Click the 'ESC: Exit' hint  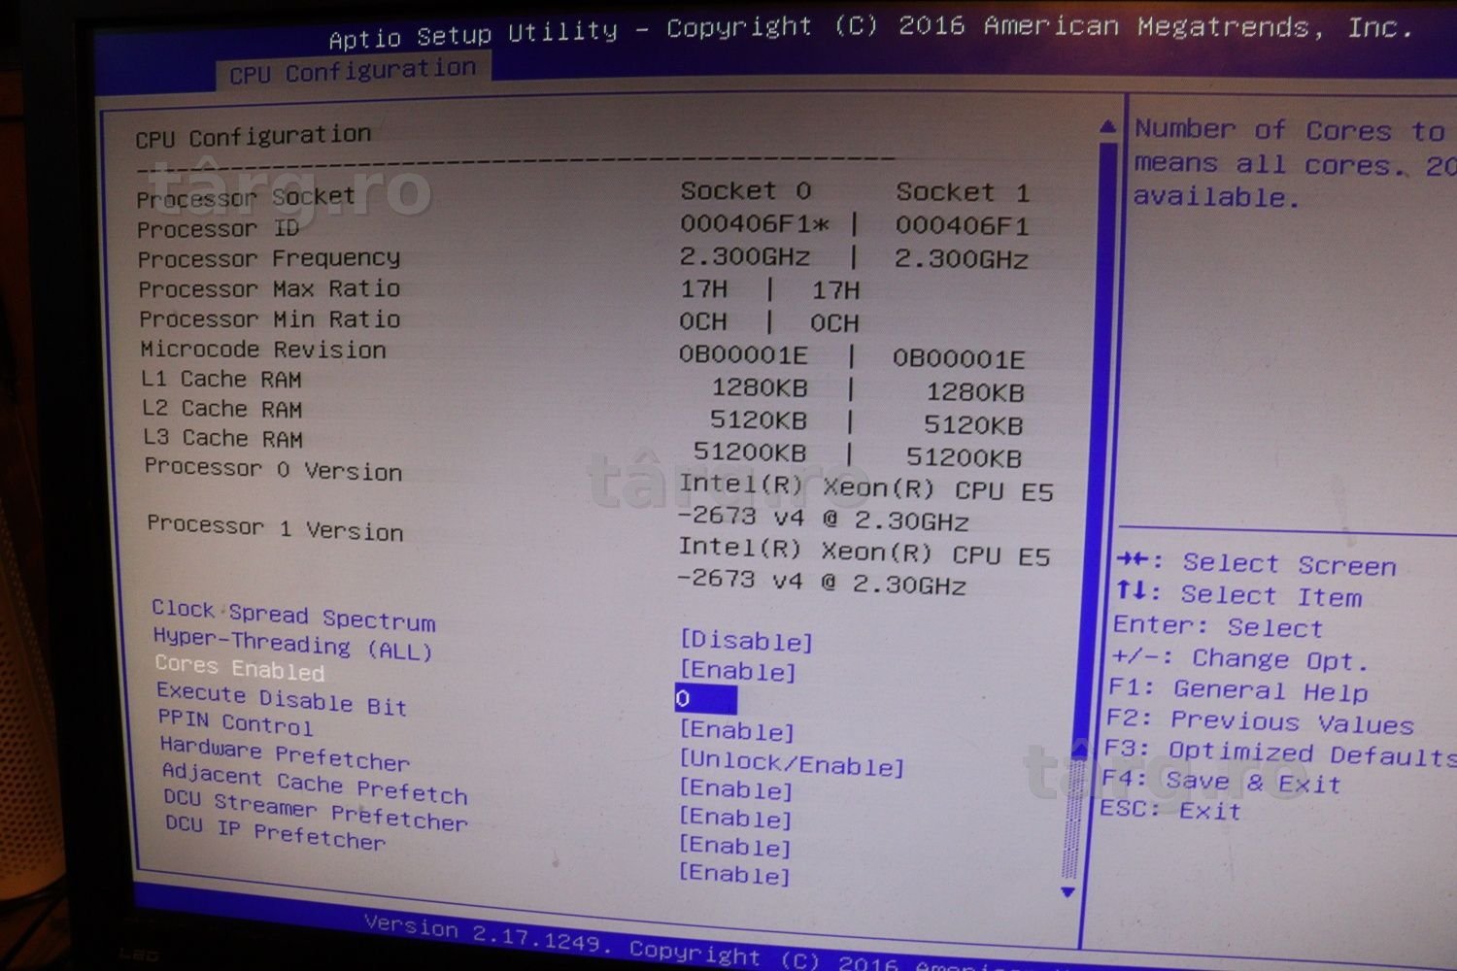pos(1170,809)
